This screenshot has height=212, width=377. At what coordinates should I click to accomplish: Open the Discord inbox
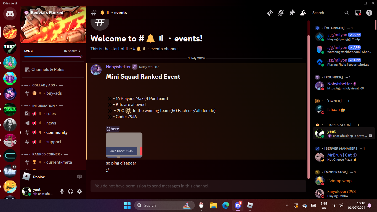click(358, 13)
